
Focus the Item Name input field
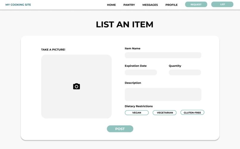coord(163,55)
